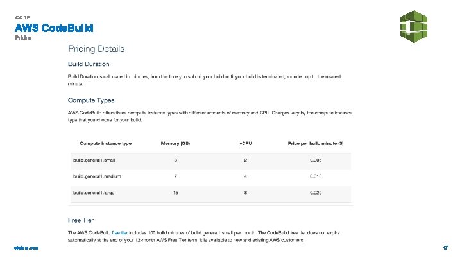
Task: Click the slide page number 17
Action: pyautogui.click(x=445, y=248)
